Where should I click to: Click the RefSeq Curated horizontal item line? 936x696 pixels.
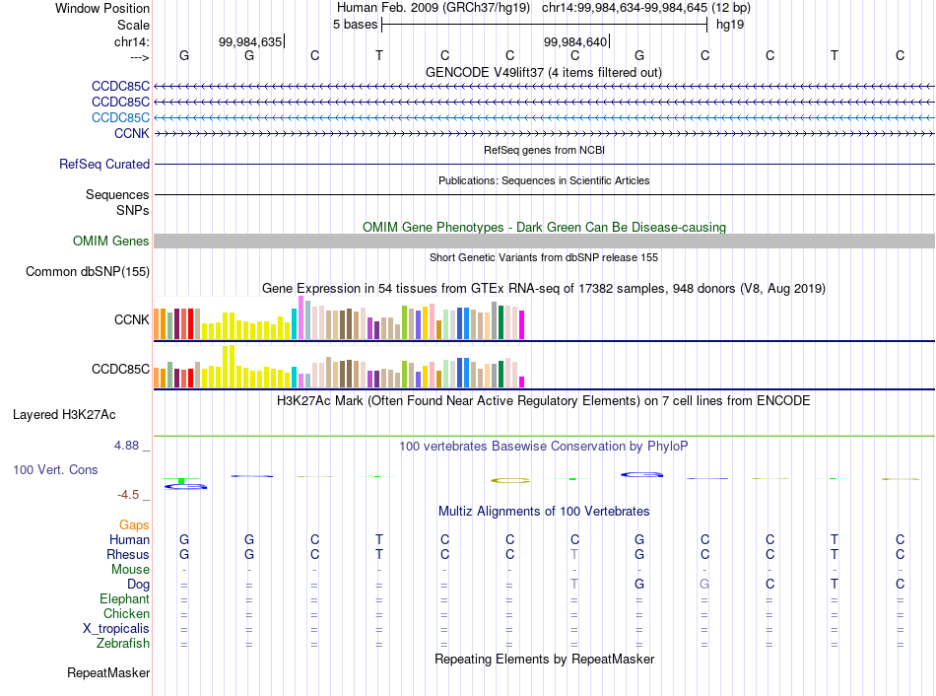[545, 164]
